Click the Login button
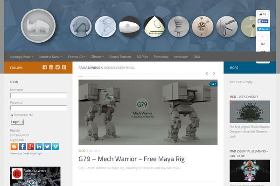 click(17, 122)
